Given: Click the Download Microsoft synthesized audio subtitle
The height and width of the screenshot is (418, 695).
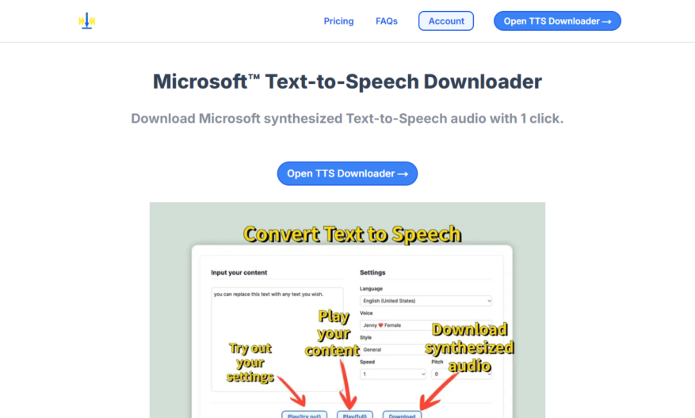Looking at the screenshot, I should coord(347,119).
